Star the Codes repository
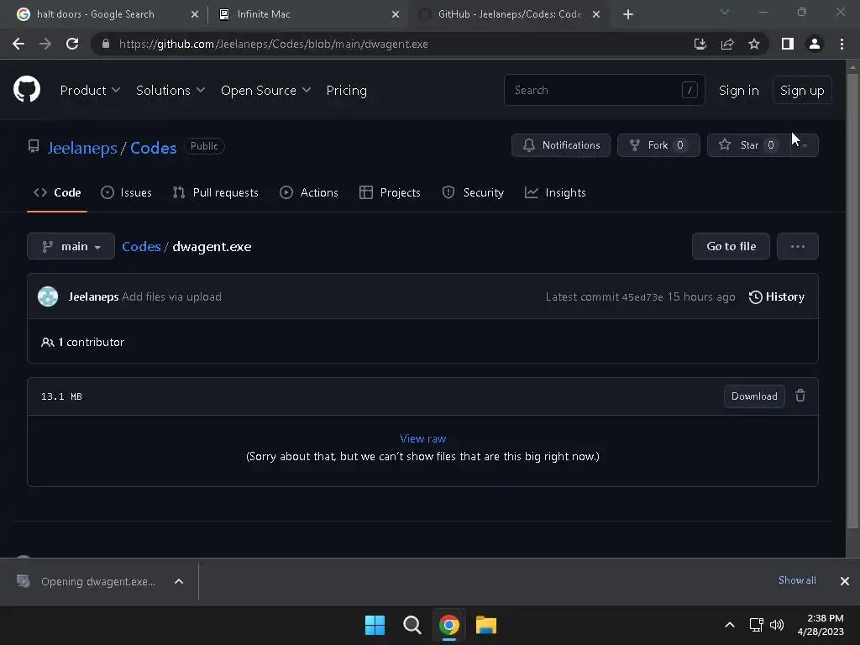Viewport: 860px width, 645px height. (x=748, y=145)
